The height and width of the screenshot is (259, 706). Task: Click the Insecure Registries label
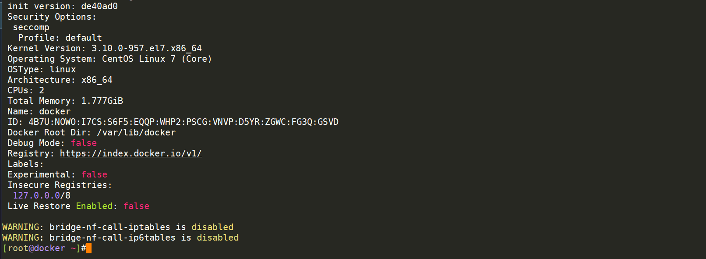(60, 185)
